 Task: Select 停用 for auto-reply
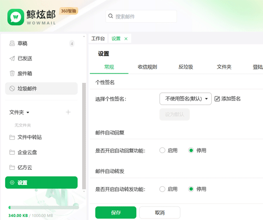pos(191,150)
